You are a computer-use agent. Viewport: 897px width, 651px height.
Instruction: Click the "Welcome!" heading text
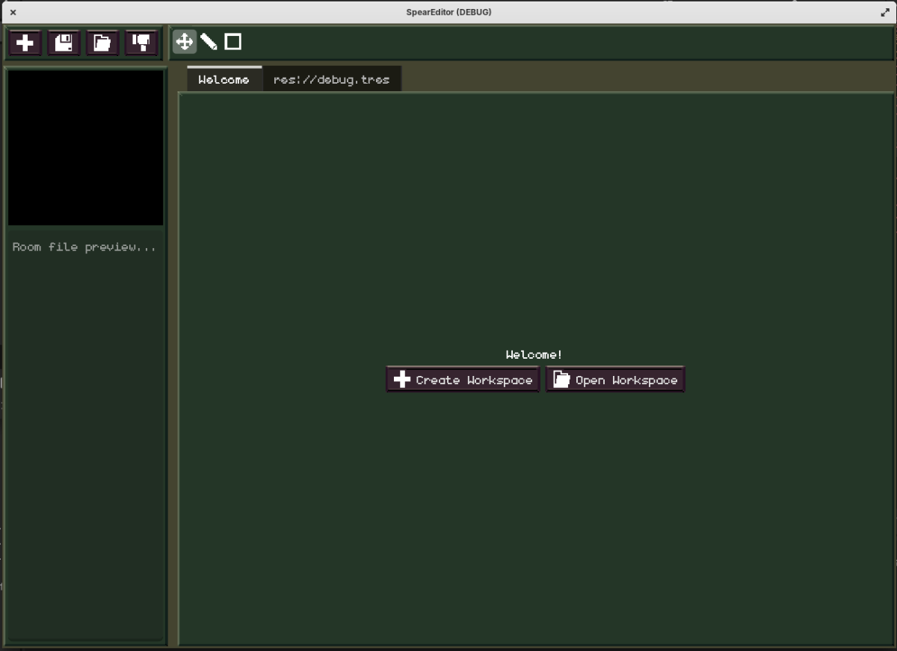coord(534,354)
